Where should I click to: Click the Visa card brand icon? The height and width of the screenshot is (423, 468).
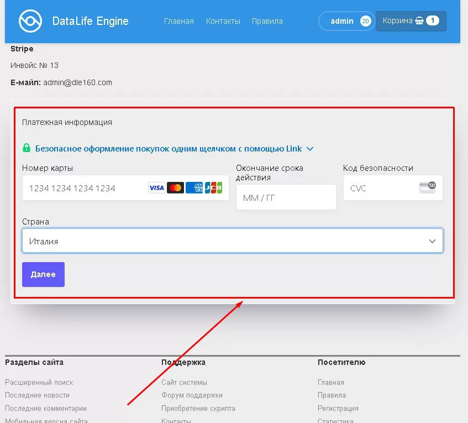pyautogui.click(x=156, y=188)
